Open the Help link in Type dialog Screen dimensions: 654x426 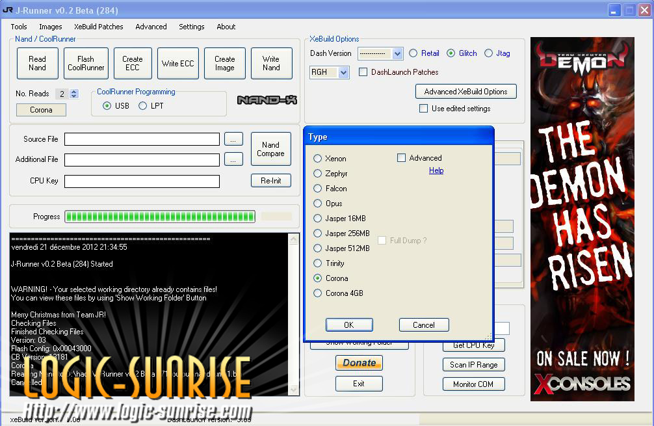click(436, 170)
